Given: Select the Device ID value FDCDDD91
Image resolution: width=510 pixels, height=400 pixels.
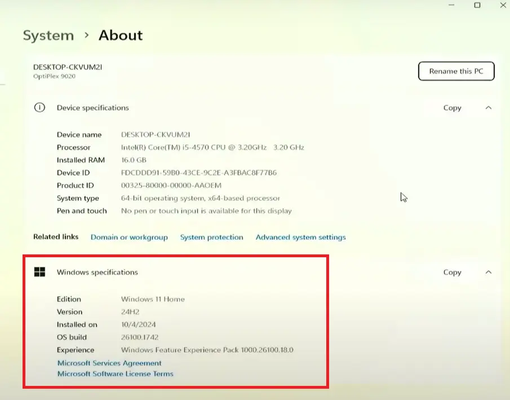Looking at the screenshot, I should 199,173.
